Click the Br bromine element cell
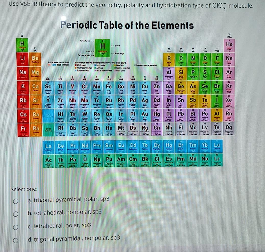This screenshot has height=252, width=265. 217,88
